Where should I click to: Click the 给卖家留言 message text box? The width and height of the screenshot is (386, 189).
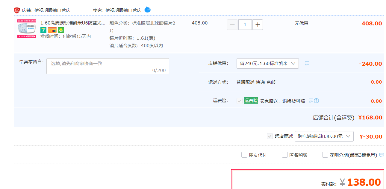click(108, 66)
